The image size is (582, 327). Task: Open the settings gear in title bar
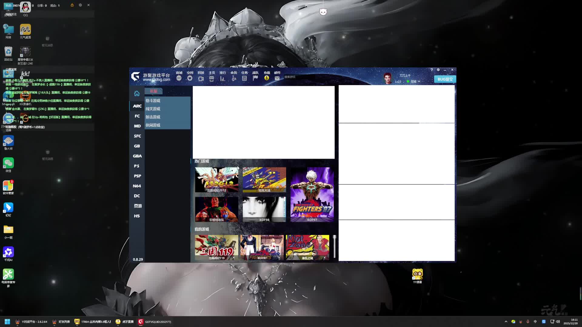pos(438,70)
